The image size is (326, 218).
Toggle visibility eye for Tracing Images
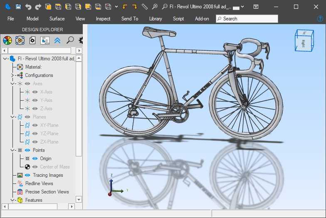pyautogui.click(x=27, y=175)
